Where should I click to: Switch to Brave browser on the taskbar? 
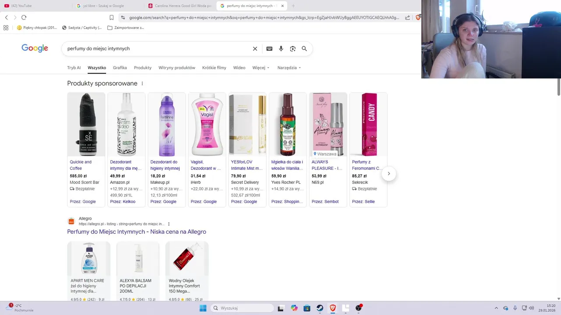click(x=333, y=308)
